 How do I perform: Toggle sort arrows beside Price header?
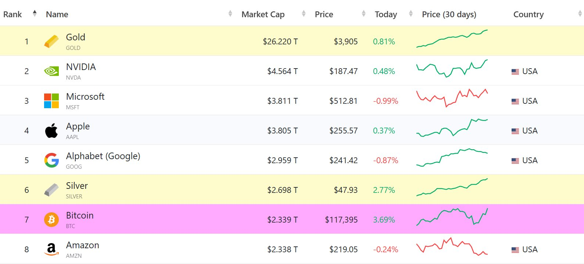[x=363, y=14]
